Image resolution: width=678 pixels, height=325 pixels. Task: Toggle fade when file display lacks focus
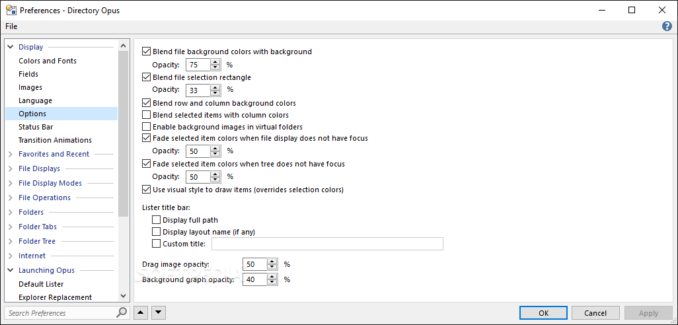[147, 138]
